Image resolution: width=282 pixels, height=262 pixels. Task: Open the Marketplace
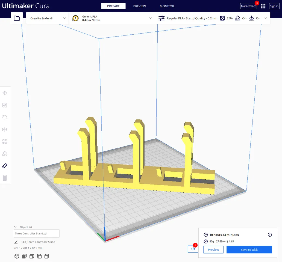(249, 6)
